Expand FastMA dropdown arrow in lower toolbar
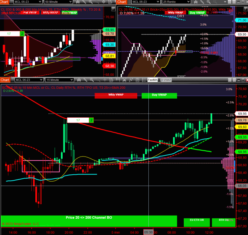 click(x=159, y=80)
